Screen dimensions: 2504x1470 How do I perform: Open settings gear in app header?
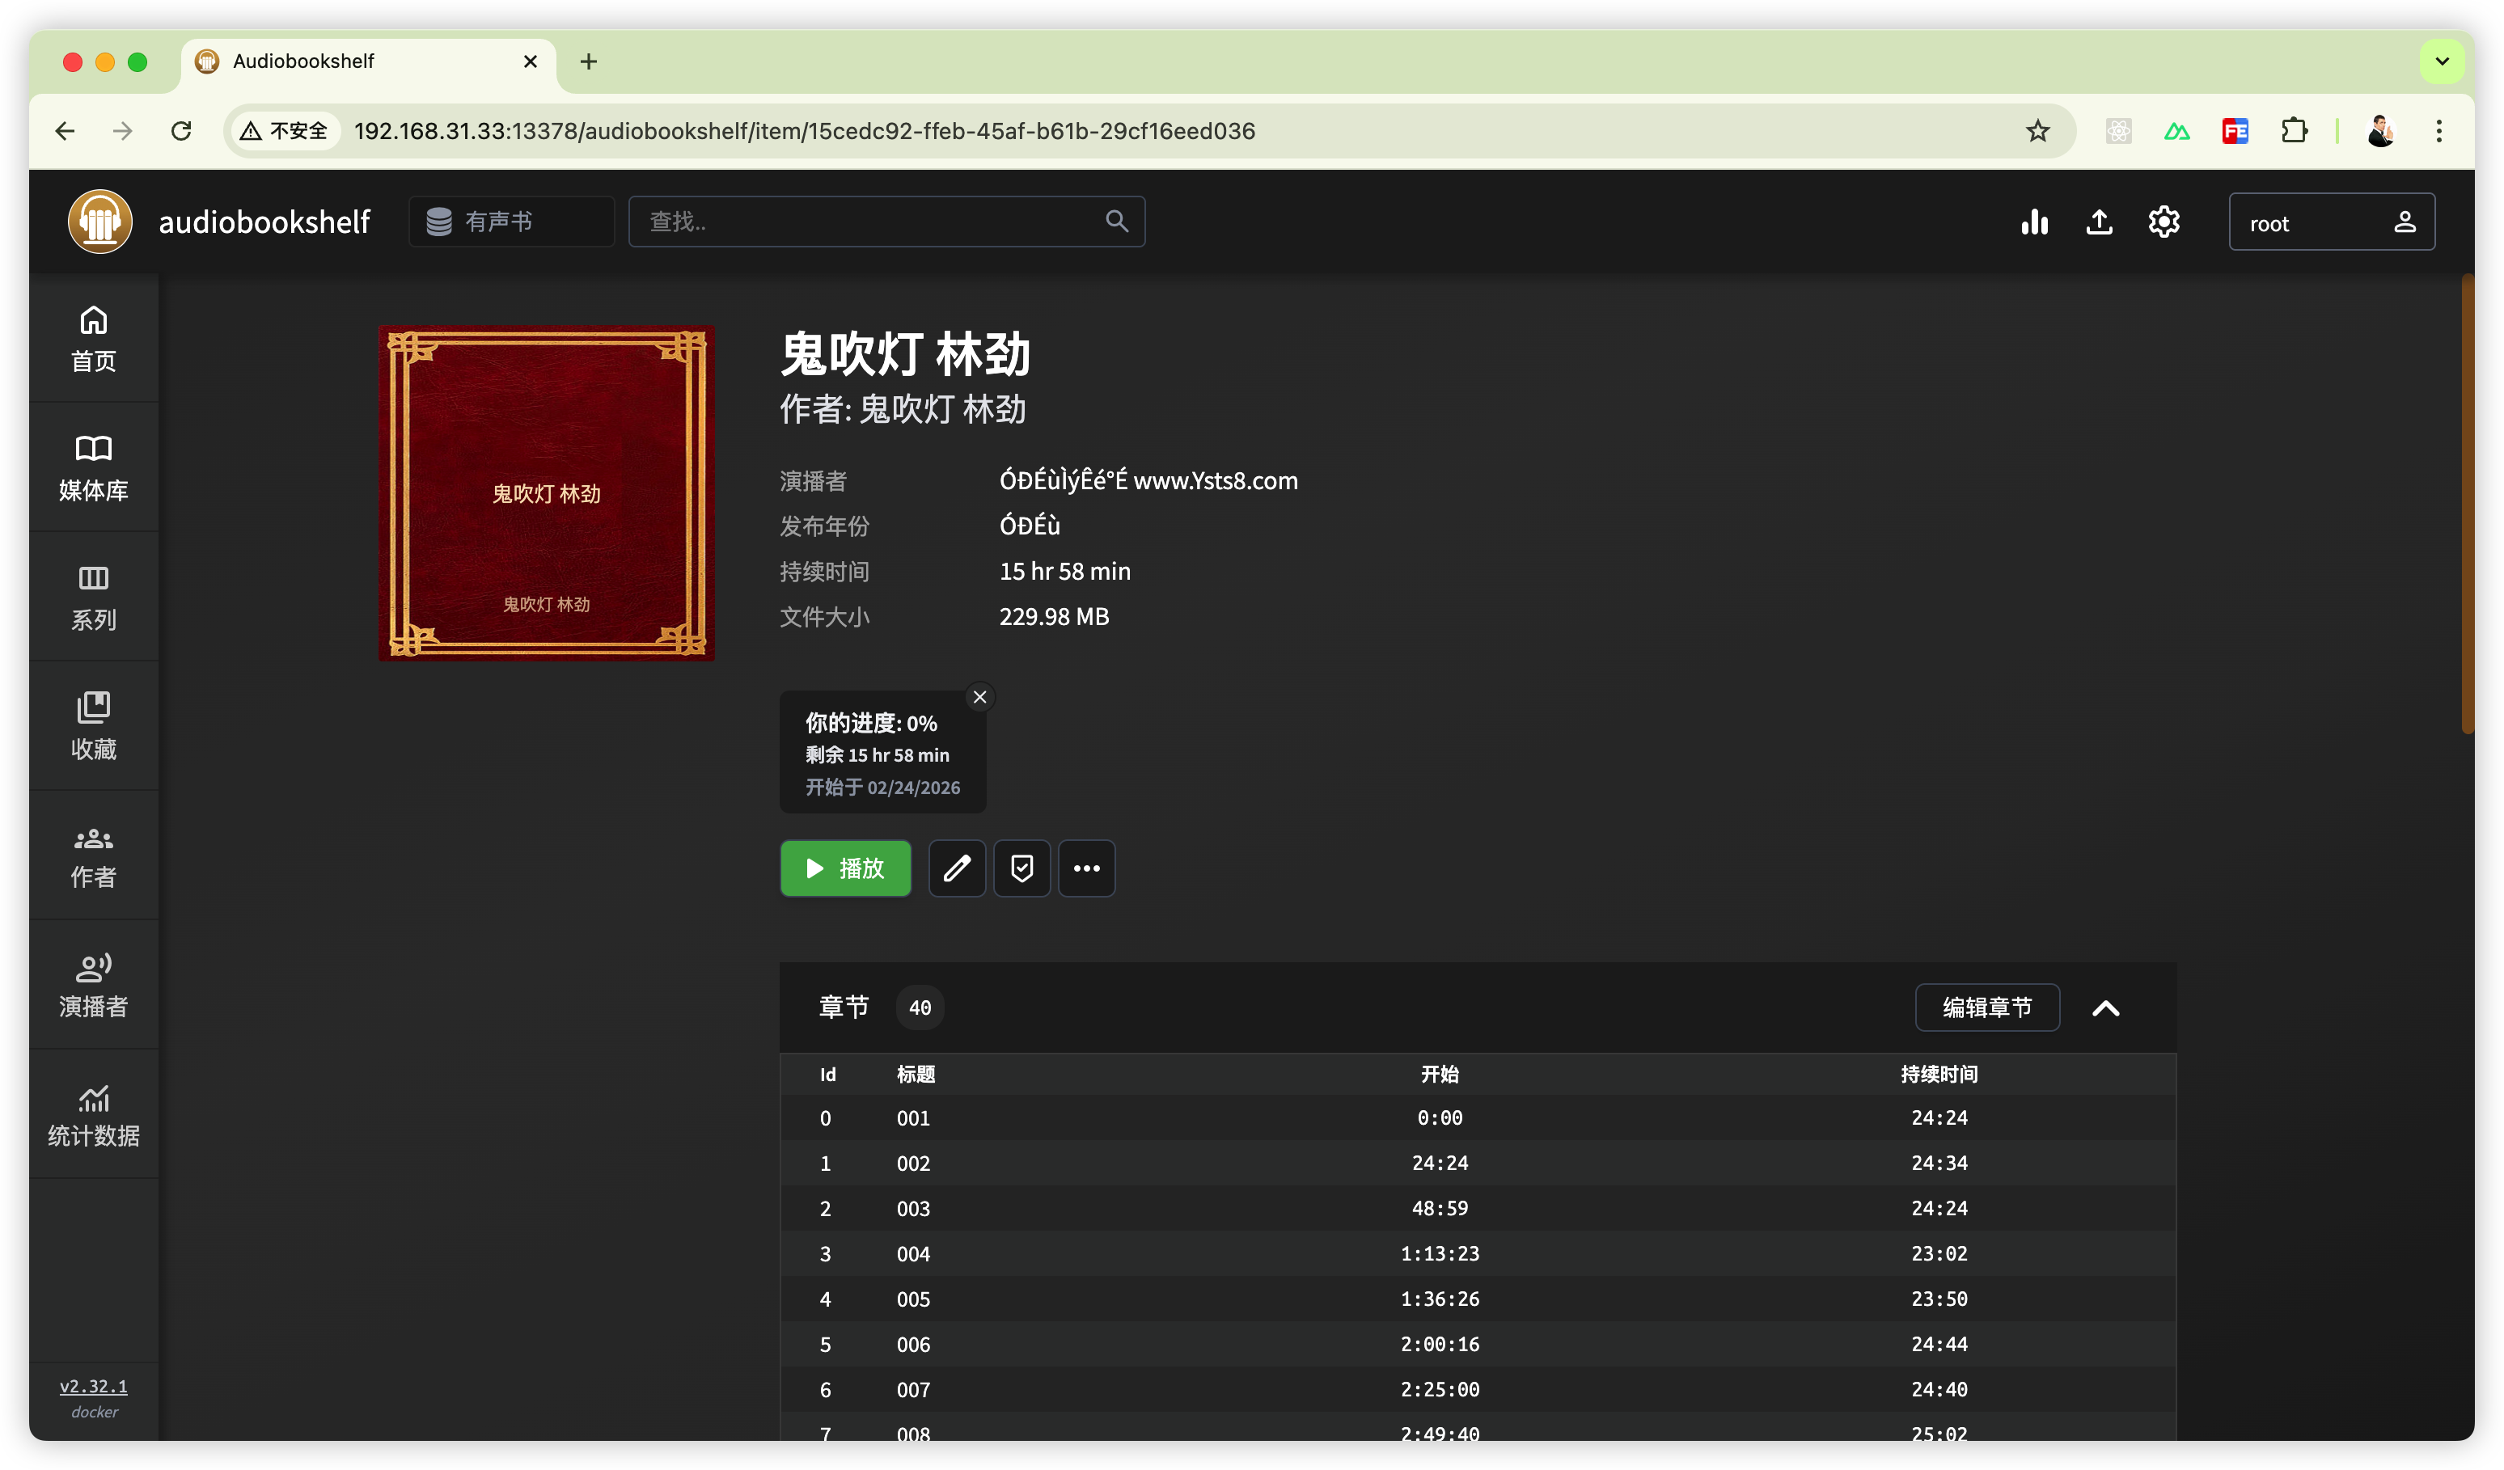point(2164,222)
